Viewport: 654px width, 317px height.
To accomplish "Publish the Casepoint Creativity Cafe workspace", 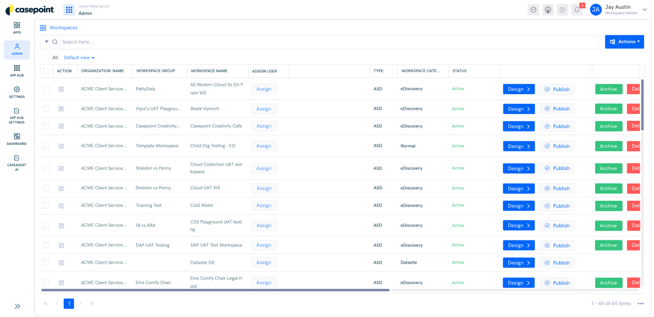I will pyautogui.click(x=556, y=126).
